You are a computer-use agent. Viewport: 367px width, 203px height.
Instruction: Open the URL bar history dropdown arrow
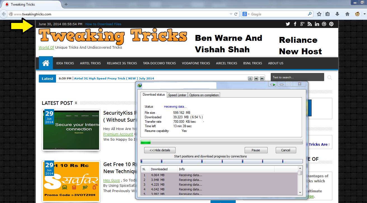[x=231, y=14]
